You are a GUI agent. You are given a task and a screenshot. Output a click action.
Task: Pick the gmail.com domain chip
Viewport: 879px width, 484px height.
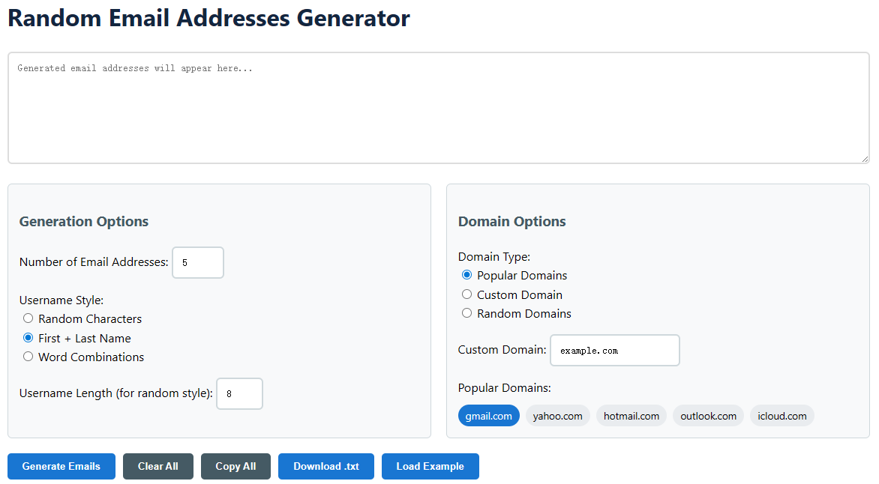point(488,416)
